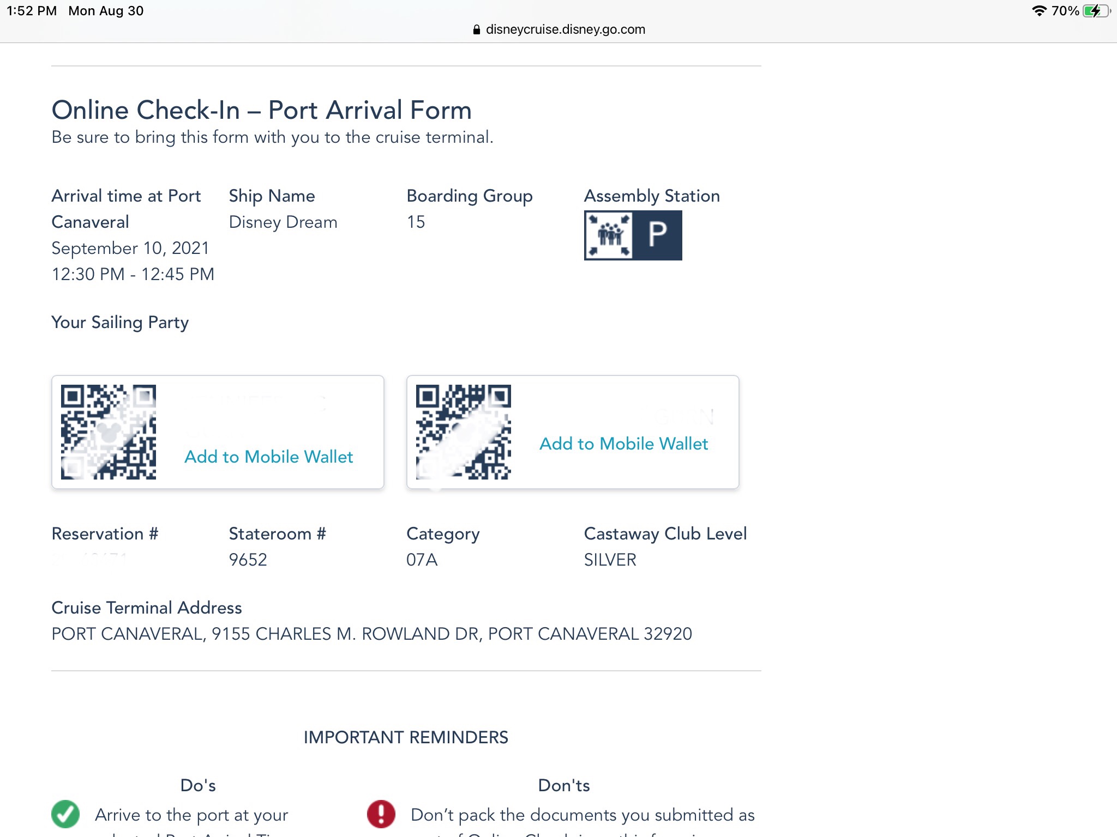1117x837 pixels.
Task: Click the Your Sailing Party heading
Action: 120,322
